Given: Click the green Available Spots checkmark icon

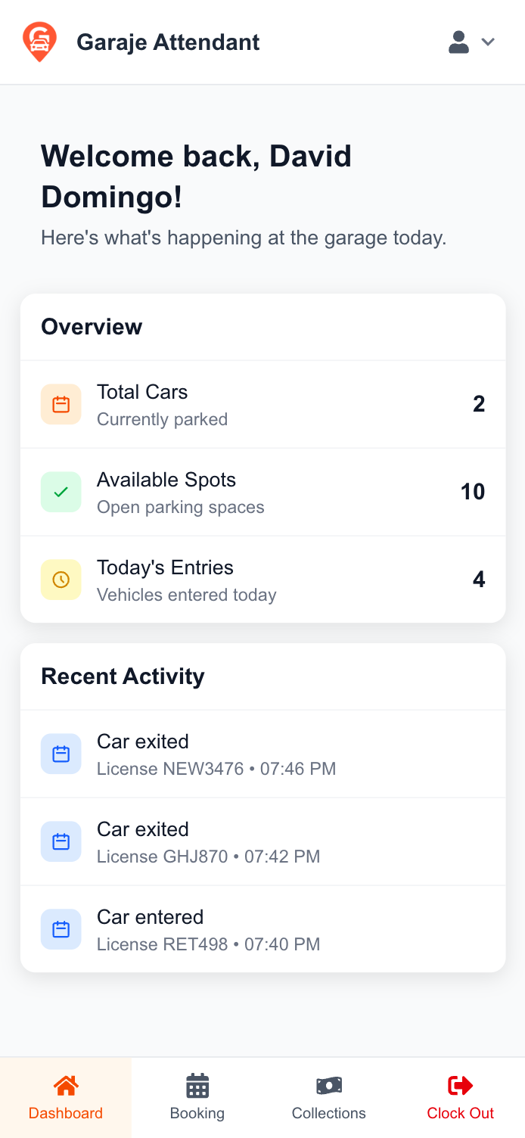Looking at the screenshot, I should coord(61,492).
